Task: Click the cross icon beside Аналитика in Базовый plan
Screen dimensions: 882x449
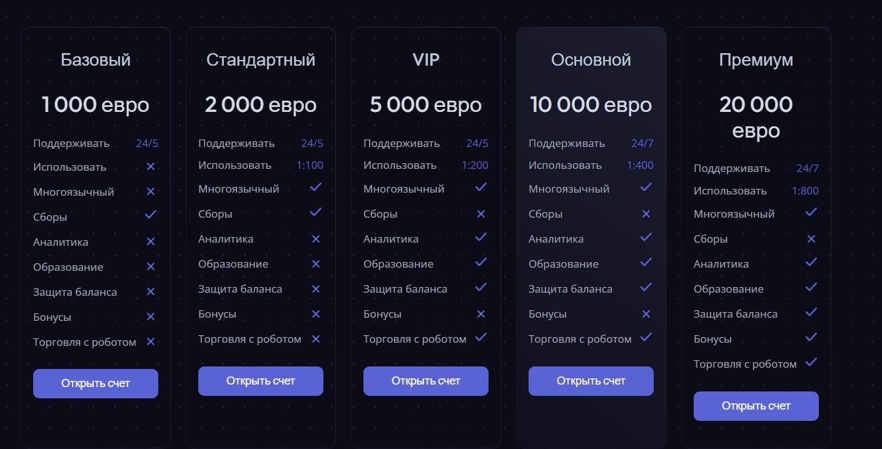Action: 151,241
